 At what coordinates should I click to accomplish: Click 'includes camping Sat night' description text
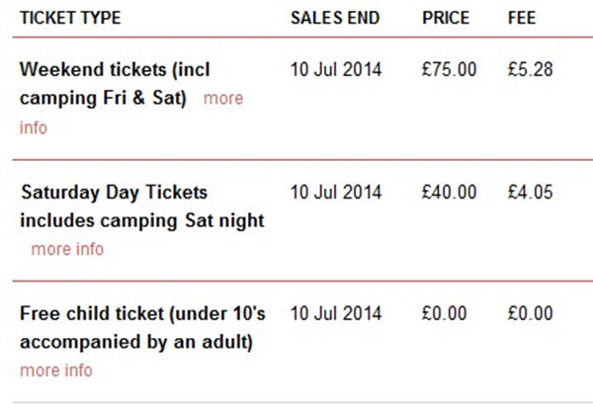point(141,220)
